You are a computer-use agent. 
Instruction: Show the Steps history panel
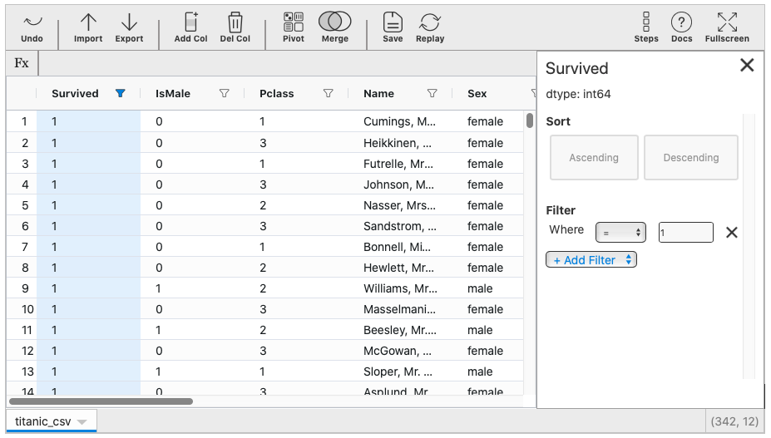[646, 27]
